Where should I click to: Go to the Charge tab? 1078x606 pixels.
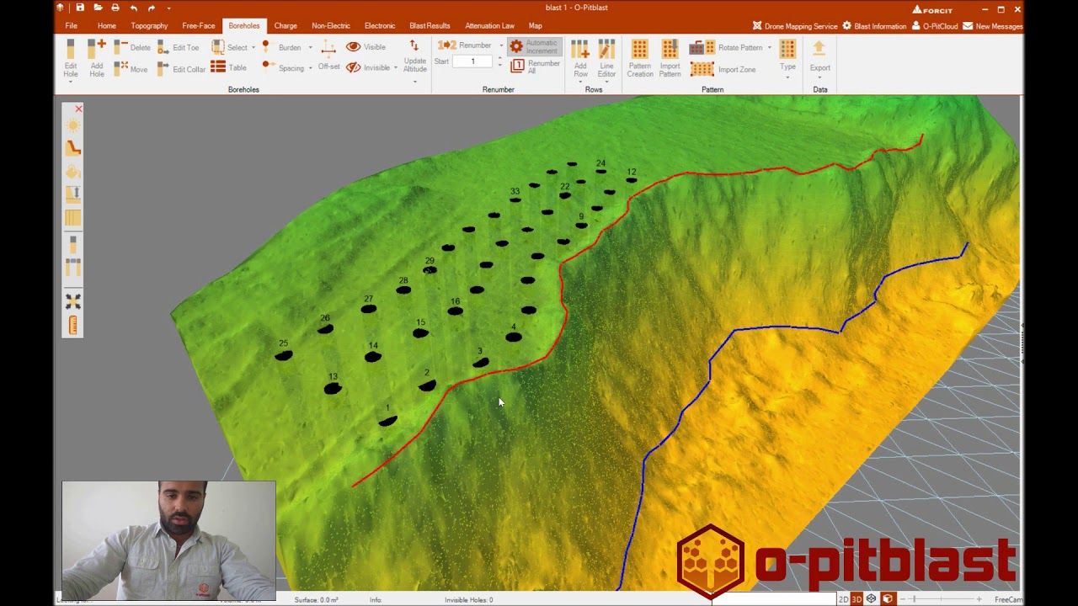point(286,26)
